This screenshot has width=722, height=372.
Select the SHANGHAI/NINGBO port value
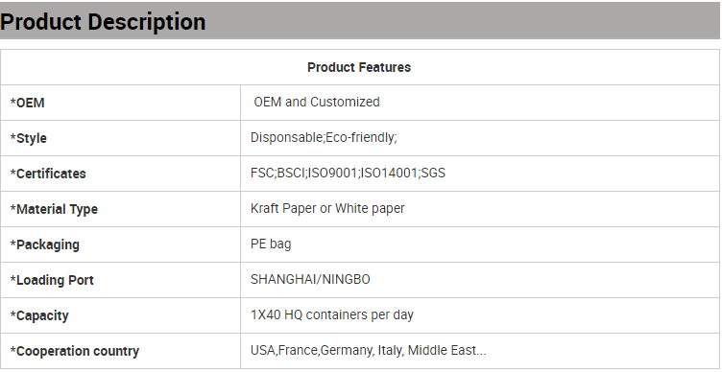pos(310,279)
